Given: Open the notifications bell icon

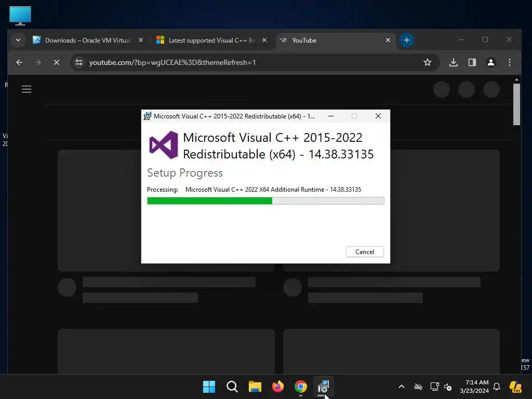Looking at the screenshot, I should click(497, 387).
